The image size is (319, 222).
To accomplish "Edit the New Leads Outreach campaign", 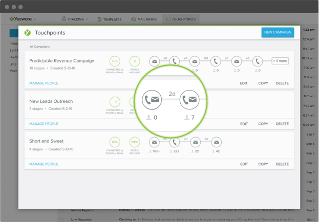I will click(x=244, y=124).
